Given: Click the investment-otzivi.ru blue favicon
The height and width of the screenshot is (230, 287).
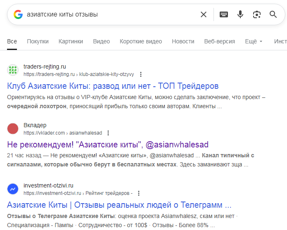Looking at the screenshot, I should pyautogui.click(x=13, y=189).
